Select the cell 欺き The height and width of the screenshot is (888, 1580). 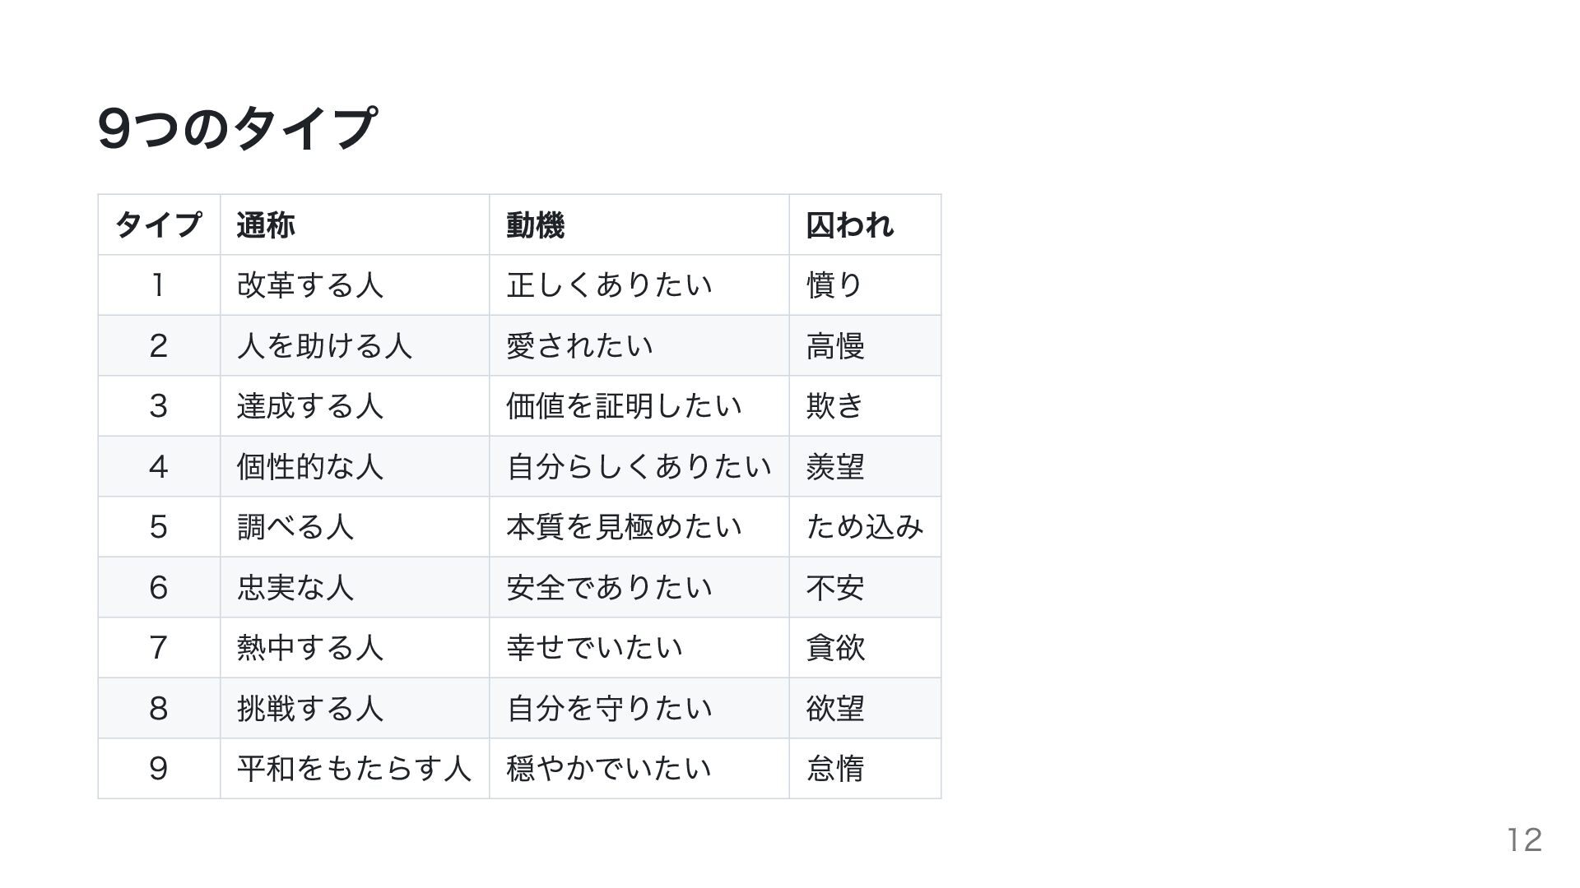(x=834, y=406)
